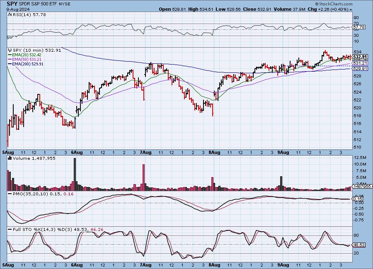373x269 pixels.
Task: Click the bold SPY ticker symbol in the title
Action: (x=12, y=4)
